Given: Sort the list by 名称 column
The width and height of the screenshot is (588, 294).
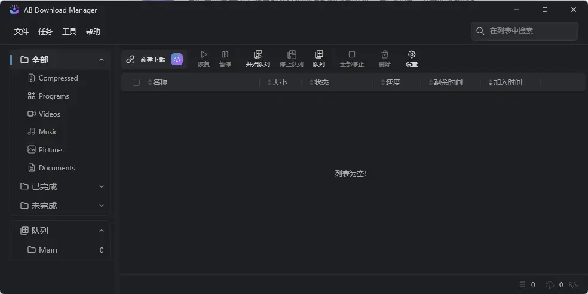Looking at the screenshot, I should click(160, 82).
